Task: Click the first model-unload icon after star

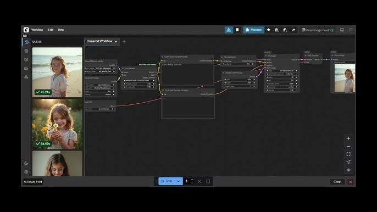Action: [277, 30]
